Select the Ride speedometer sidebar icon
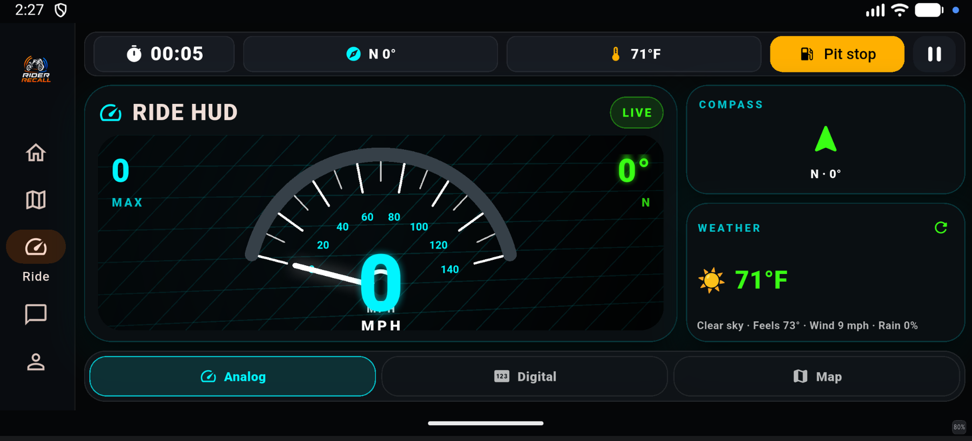This screenshot has width=972, height=441. pyautogui.click(x=36, y=247)
